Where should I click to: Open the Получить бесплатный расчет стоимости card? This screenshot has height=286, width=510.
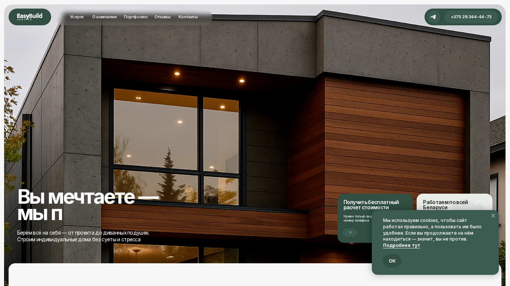click(x=375, y=218)
